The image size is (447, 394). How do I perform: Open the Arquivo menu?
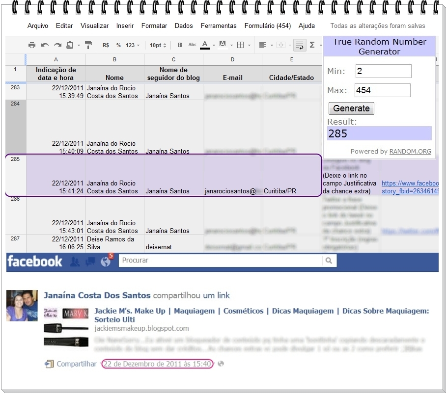[x=38, y=26]
